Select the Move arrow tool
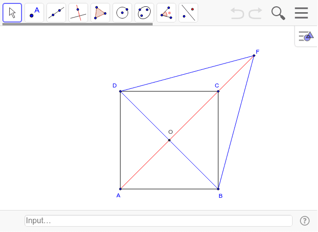Viewport: 318px width, 232px height. coord(12,13)
